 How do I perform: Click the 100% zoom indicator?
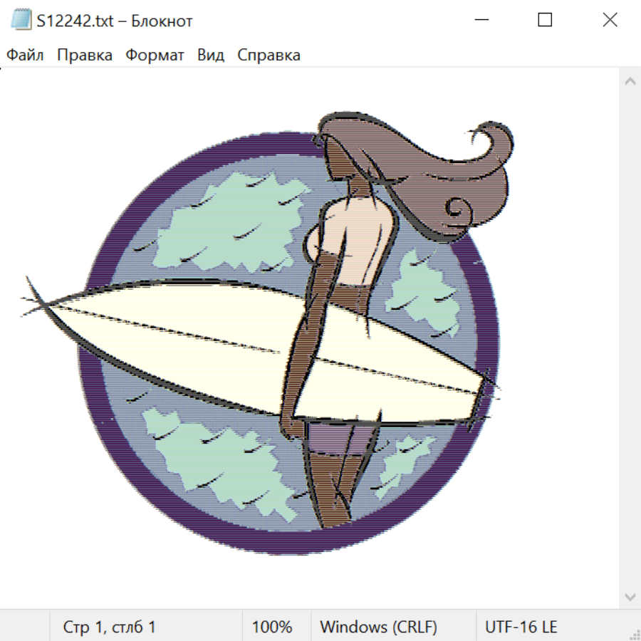click(272, 627)
